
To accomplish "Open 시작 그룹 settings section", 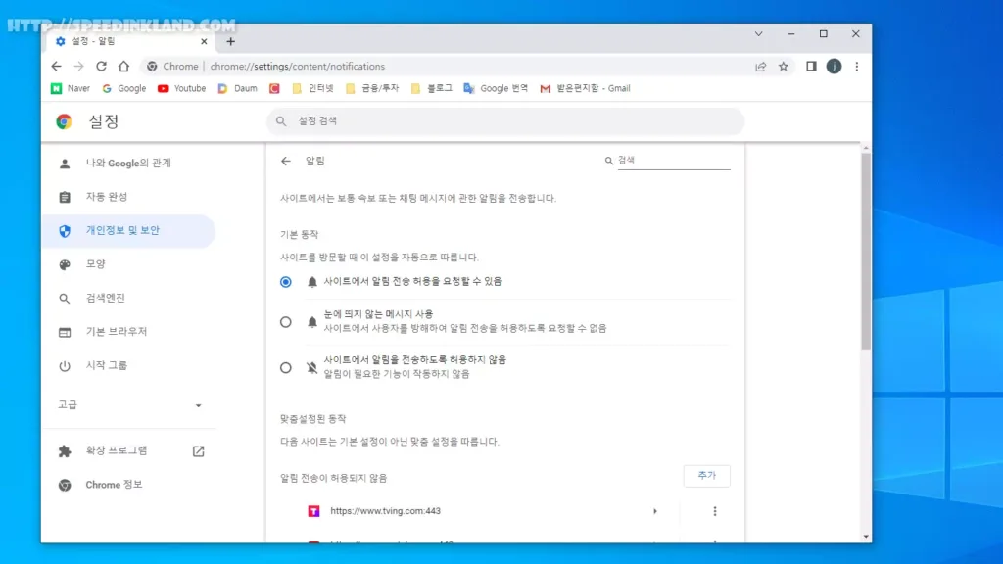I will coord(128,366).
